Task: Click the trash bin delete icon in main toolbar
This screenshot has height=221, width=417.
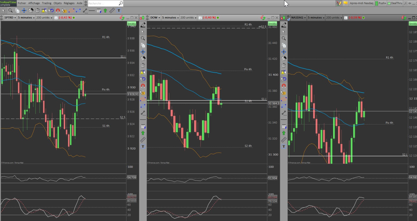Action: point(38,10)
